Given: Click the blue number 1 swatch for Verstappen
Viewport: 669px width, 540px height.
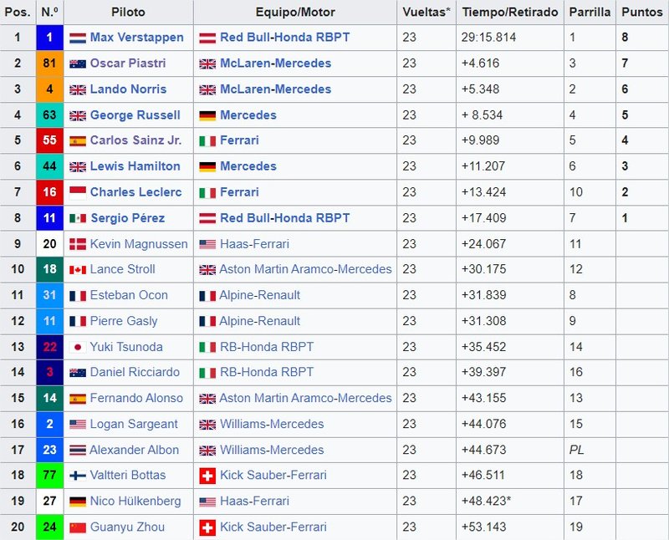Looking at the screenshot, I should (49, 38).
